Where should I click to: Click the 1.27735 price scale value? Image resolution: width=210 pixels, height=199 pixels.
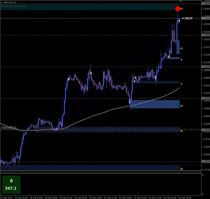pyautogui.click(x=206, y=170)
